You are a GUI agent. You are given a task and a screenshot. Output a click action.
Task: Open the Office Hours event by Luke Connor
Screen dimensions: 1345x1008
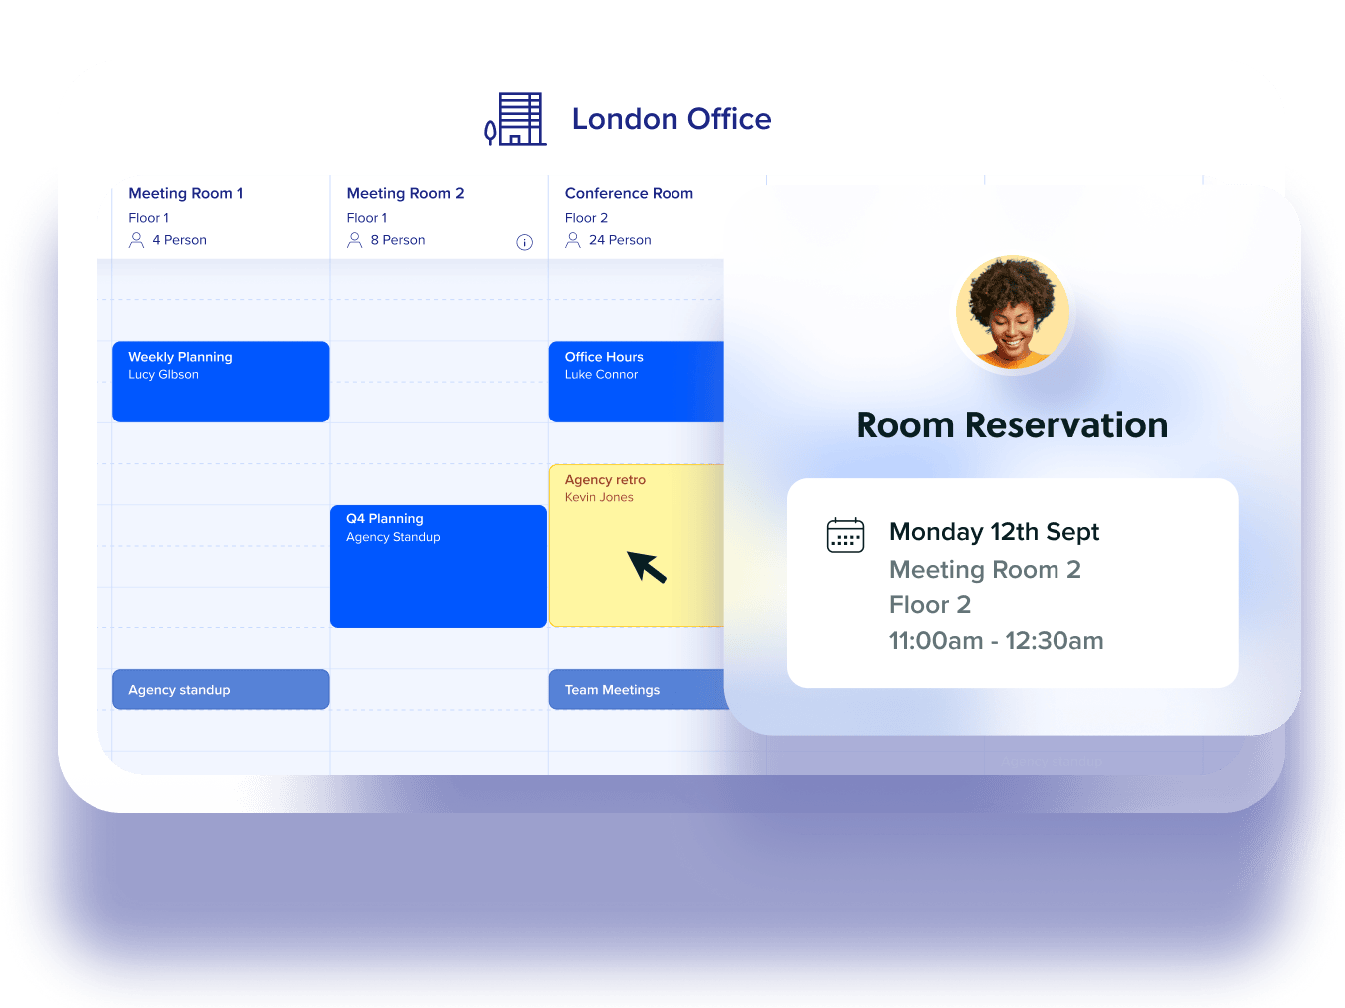point(637,382)
